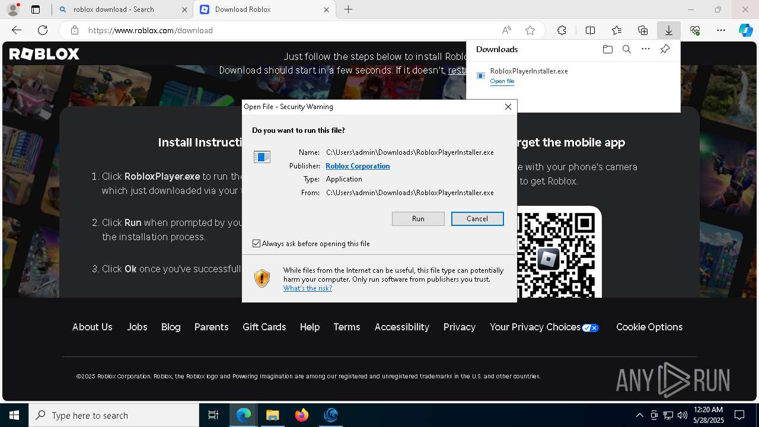The width and height of the screenshot is (759, 427).
Task: Open Favorites list icon
Action: coord(617,30)
